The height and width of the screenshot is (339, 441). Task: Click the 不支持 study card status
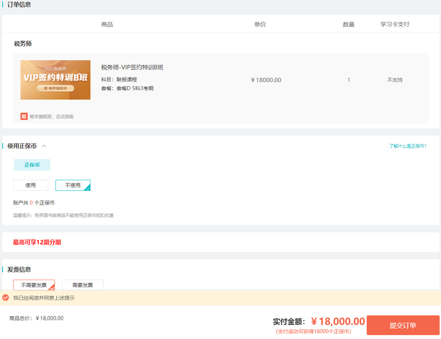[394, 80]
